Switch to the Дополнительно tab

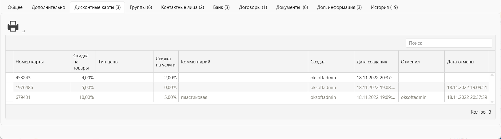(48, 7)
